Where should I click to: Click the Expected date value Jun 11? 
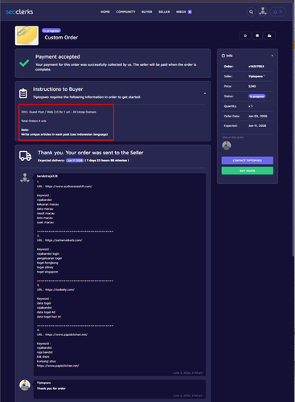tap(257, 125)
